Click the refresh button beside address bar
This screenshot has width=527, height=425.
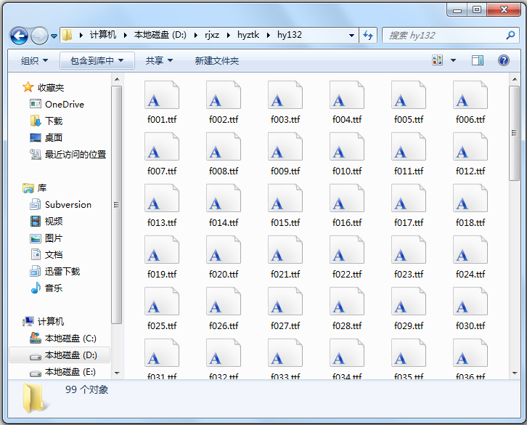pyautogui.click(x=368, y=35)
